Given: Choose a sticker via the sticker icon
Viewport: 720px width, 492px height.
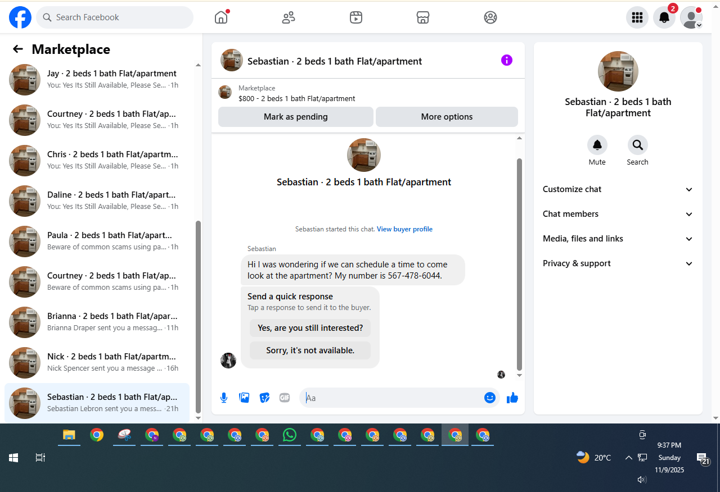Looking at the screenshot, I should click(x=264, y=398).
